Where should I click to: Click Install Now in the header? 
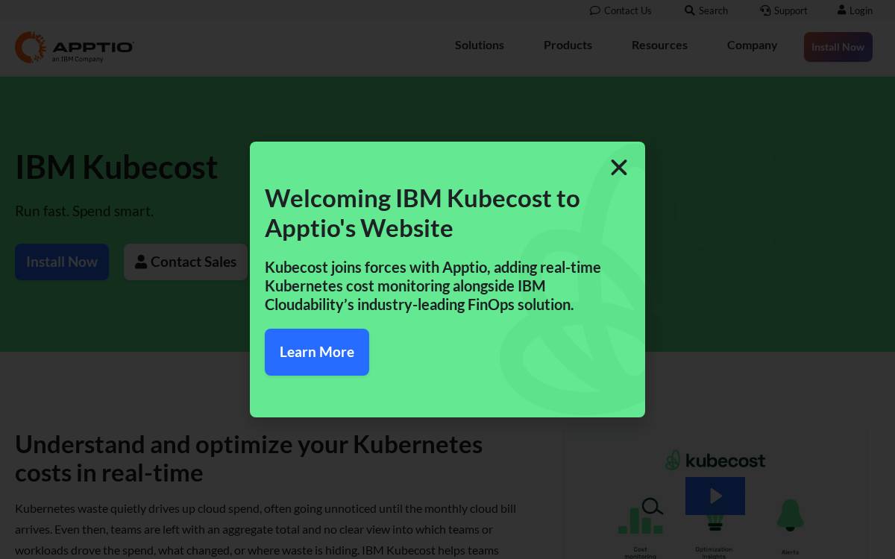click(838, 47)
